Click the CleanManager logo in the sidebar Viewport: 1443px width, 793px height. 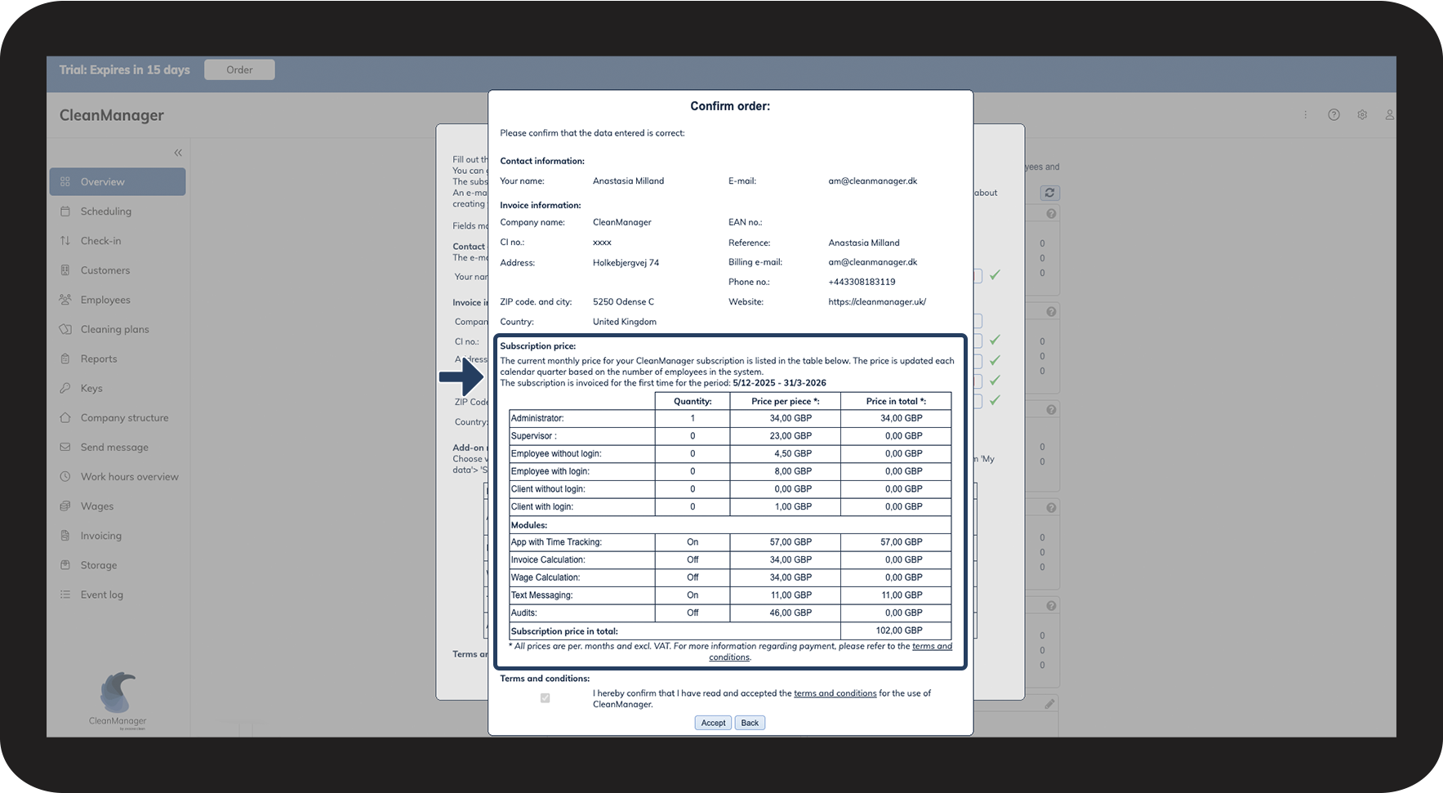pos(118,700)
